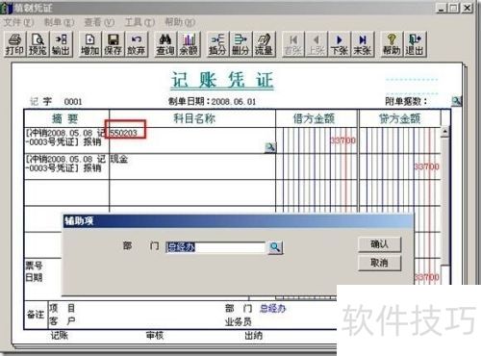Save the voucher with 保存 icon
481x356 pixels.
click(113, 44)
